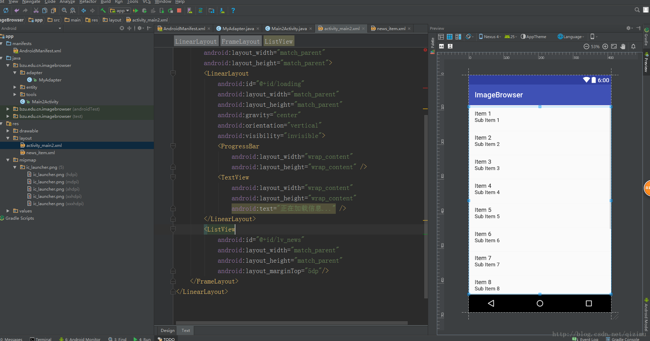650x341 pixels.
Task: Zoom out the layout preview
Action: point(586,46)
